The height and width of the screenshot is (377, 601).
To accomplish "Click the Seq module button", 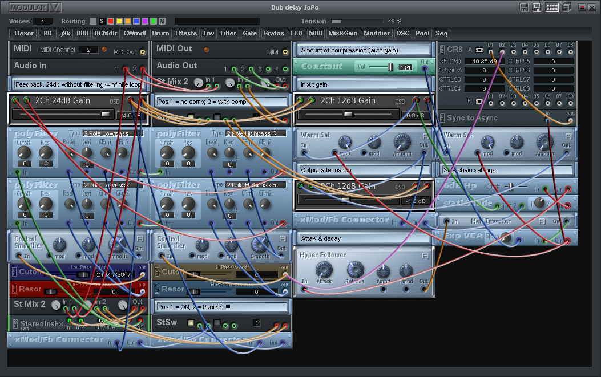I will pyautogui.click(x=442, y=33).
